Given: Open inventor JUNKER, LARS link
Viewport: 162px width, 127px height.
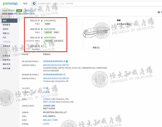Looking at the screenshot, I should point(49,99).
